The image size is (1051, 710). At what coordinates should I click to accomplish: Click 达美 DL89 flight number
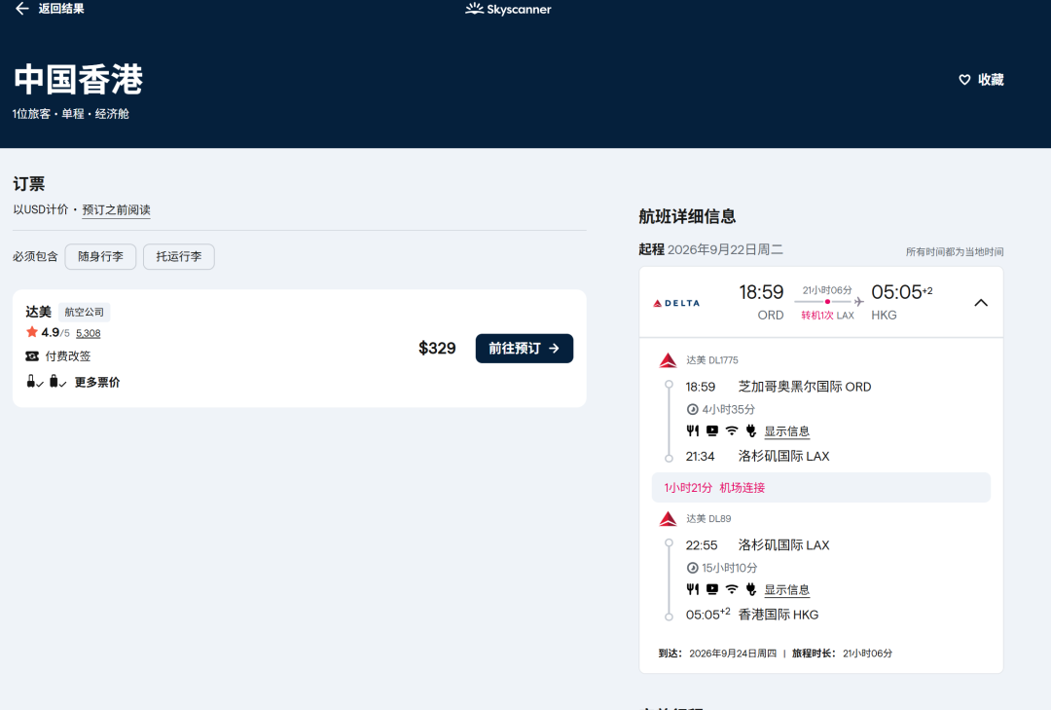[x=708, y=519]
